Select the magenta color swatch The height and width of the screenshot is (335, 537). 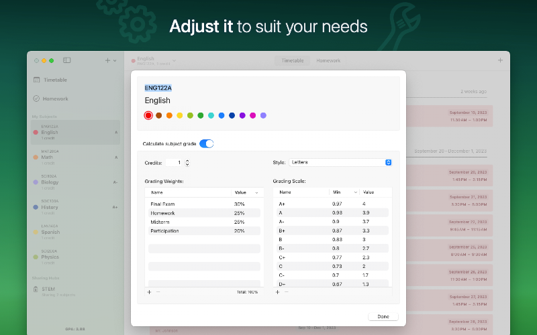click(253, 115)
